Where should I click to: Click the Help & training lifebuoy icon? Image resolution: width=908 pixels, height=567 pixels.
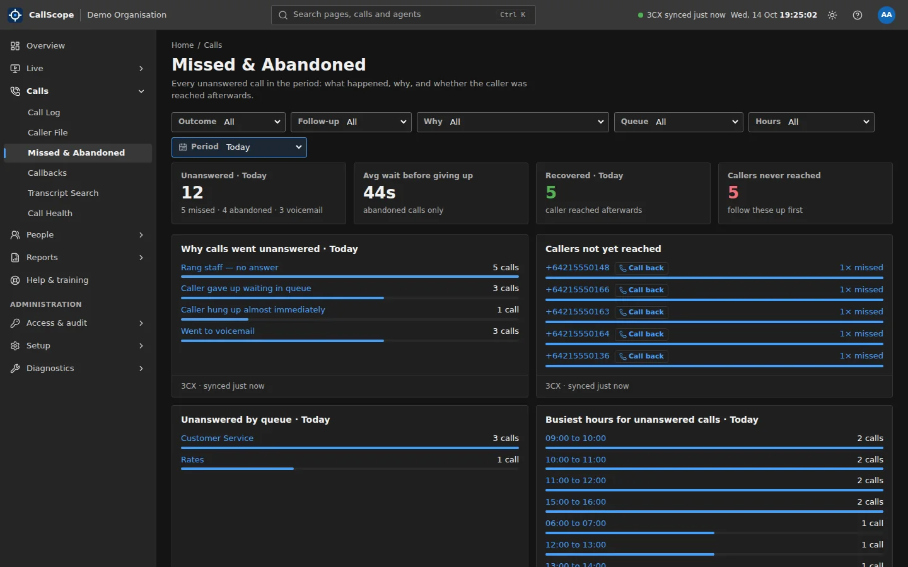click(15, 280)
